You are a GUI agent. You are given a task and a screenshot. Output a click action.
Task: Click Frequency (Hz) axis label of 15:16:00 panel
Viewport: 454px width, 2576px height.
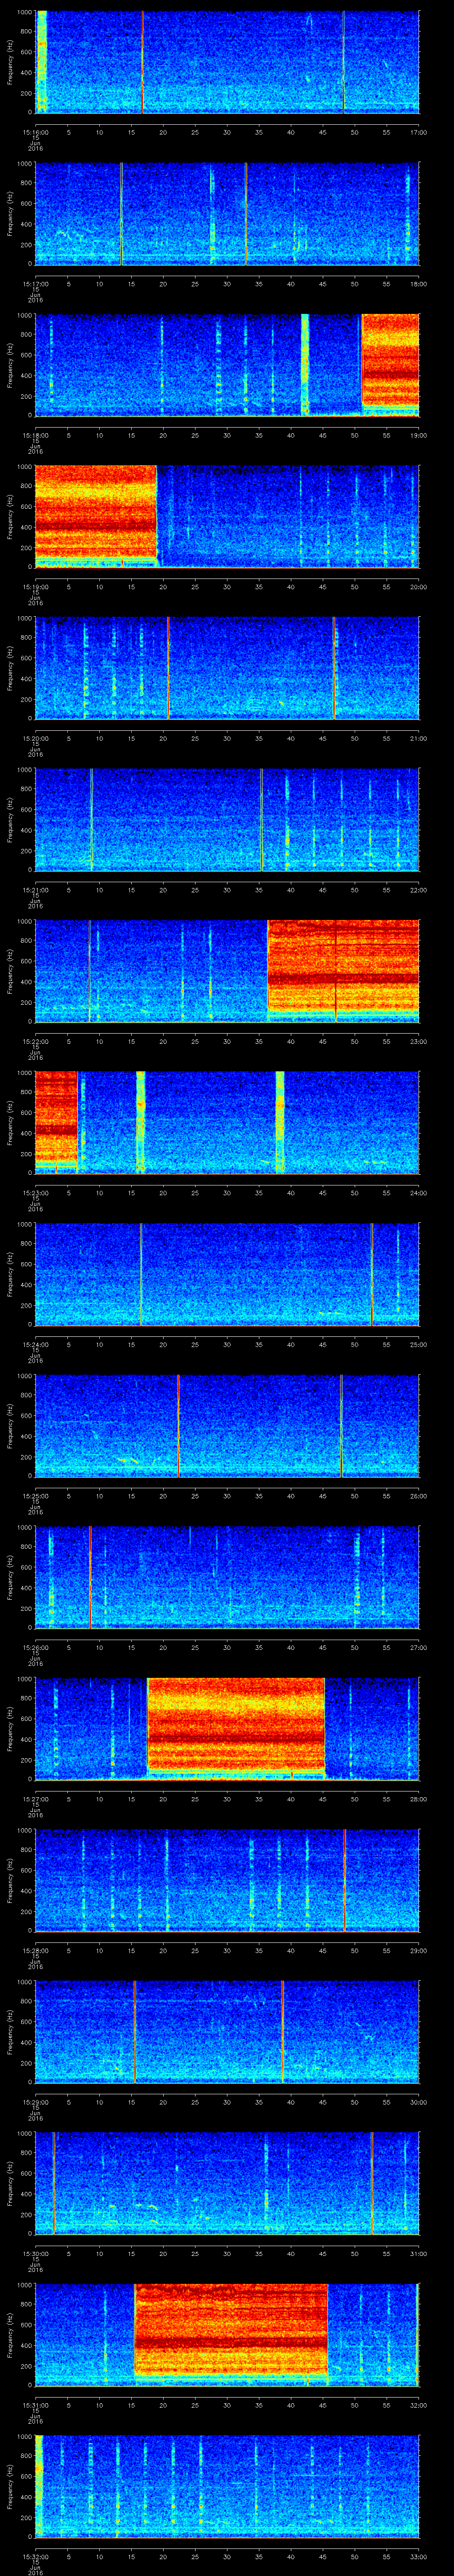click(10, 62)
